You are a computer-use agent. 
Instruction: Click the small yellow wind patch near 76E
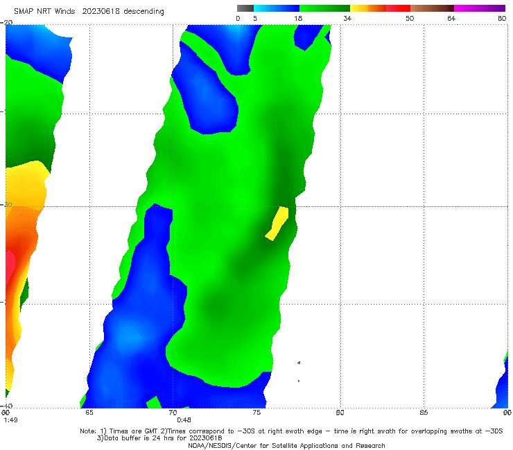pos(277,223)
